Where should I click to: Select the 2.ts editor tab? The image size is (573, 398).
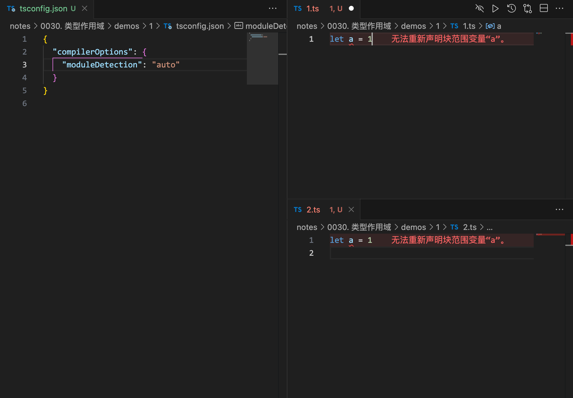coord(313,210)
